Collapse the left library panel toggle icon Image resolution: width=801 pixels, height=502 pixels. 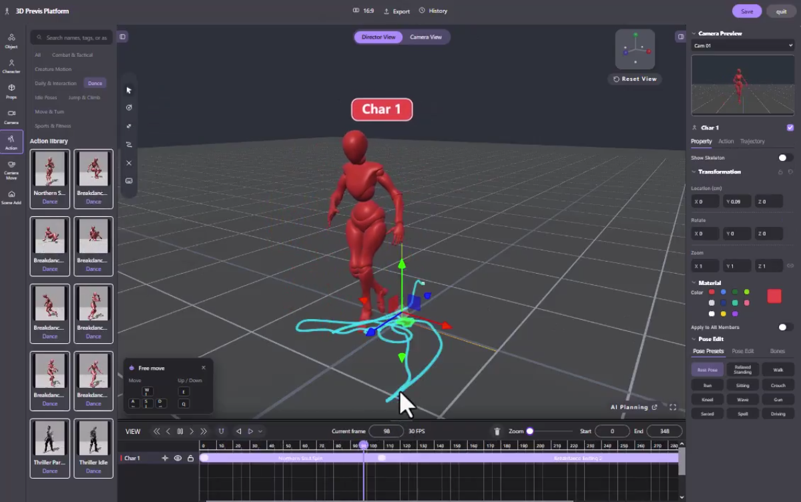(123, 37)
